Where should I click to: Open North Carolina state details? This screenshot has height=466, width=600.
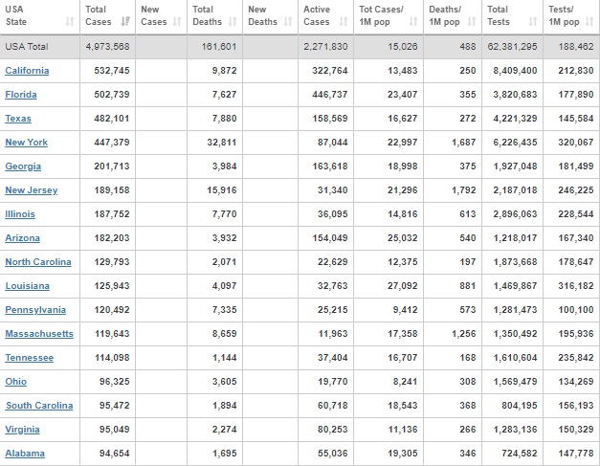click(x=37, y=262)
